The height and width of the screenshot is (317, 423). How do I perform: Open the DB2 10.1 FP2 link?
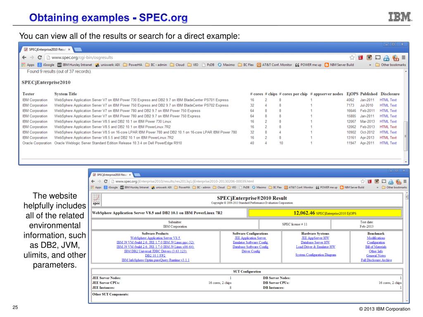coord(155,255)
